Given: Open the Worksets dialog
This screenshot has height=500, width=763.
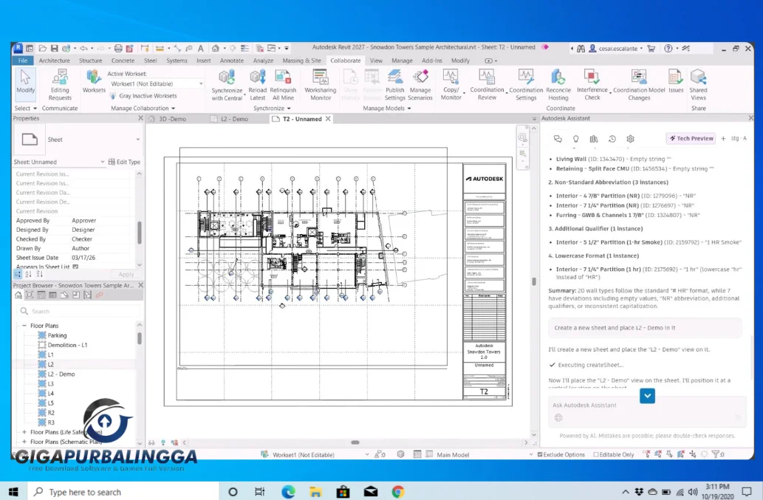Looking at the screenshot, I should 93,81.
